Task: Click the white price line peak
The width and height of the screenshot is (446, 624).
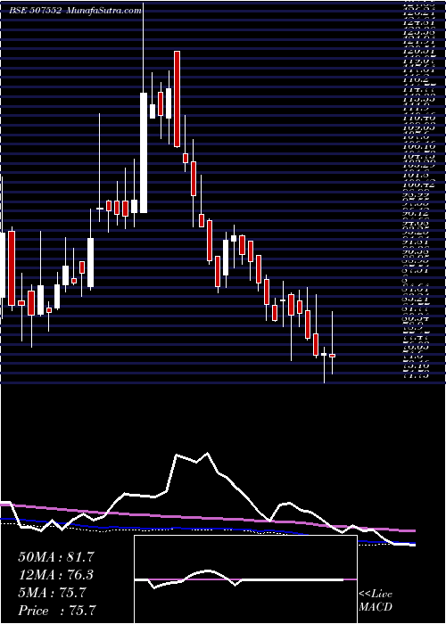Action: click(207, 453)
